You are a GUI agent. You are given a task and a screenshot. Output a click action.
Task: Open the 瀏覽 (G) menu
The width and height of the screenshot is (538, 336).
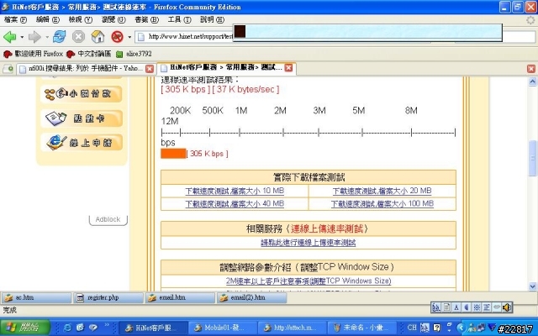point(113,20)
